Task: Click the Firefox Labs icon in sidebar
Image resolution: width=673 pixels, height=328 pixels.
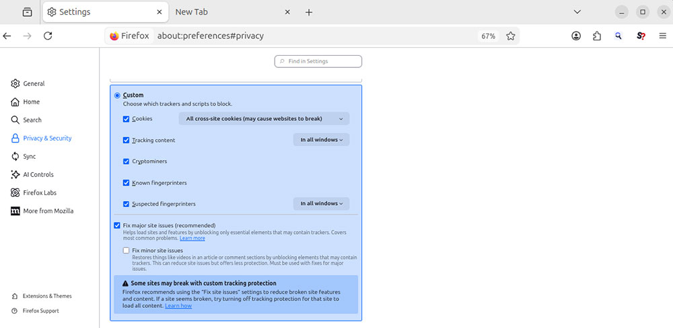Action: click(x=15, y=193)
